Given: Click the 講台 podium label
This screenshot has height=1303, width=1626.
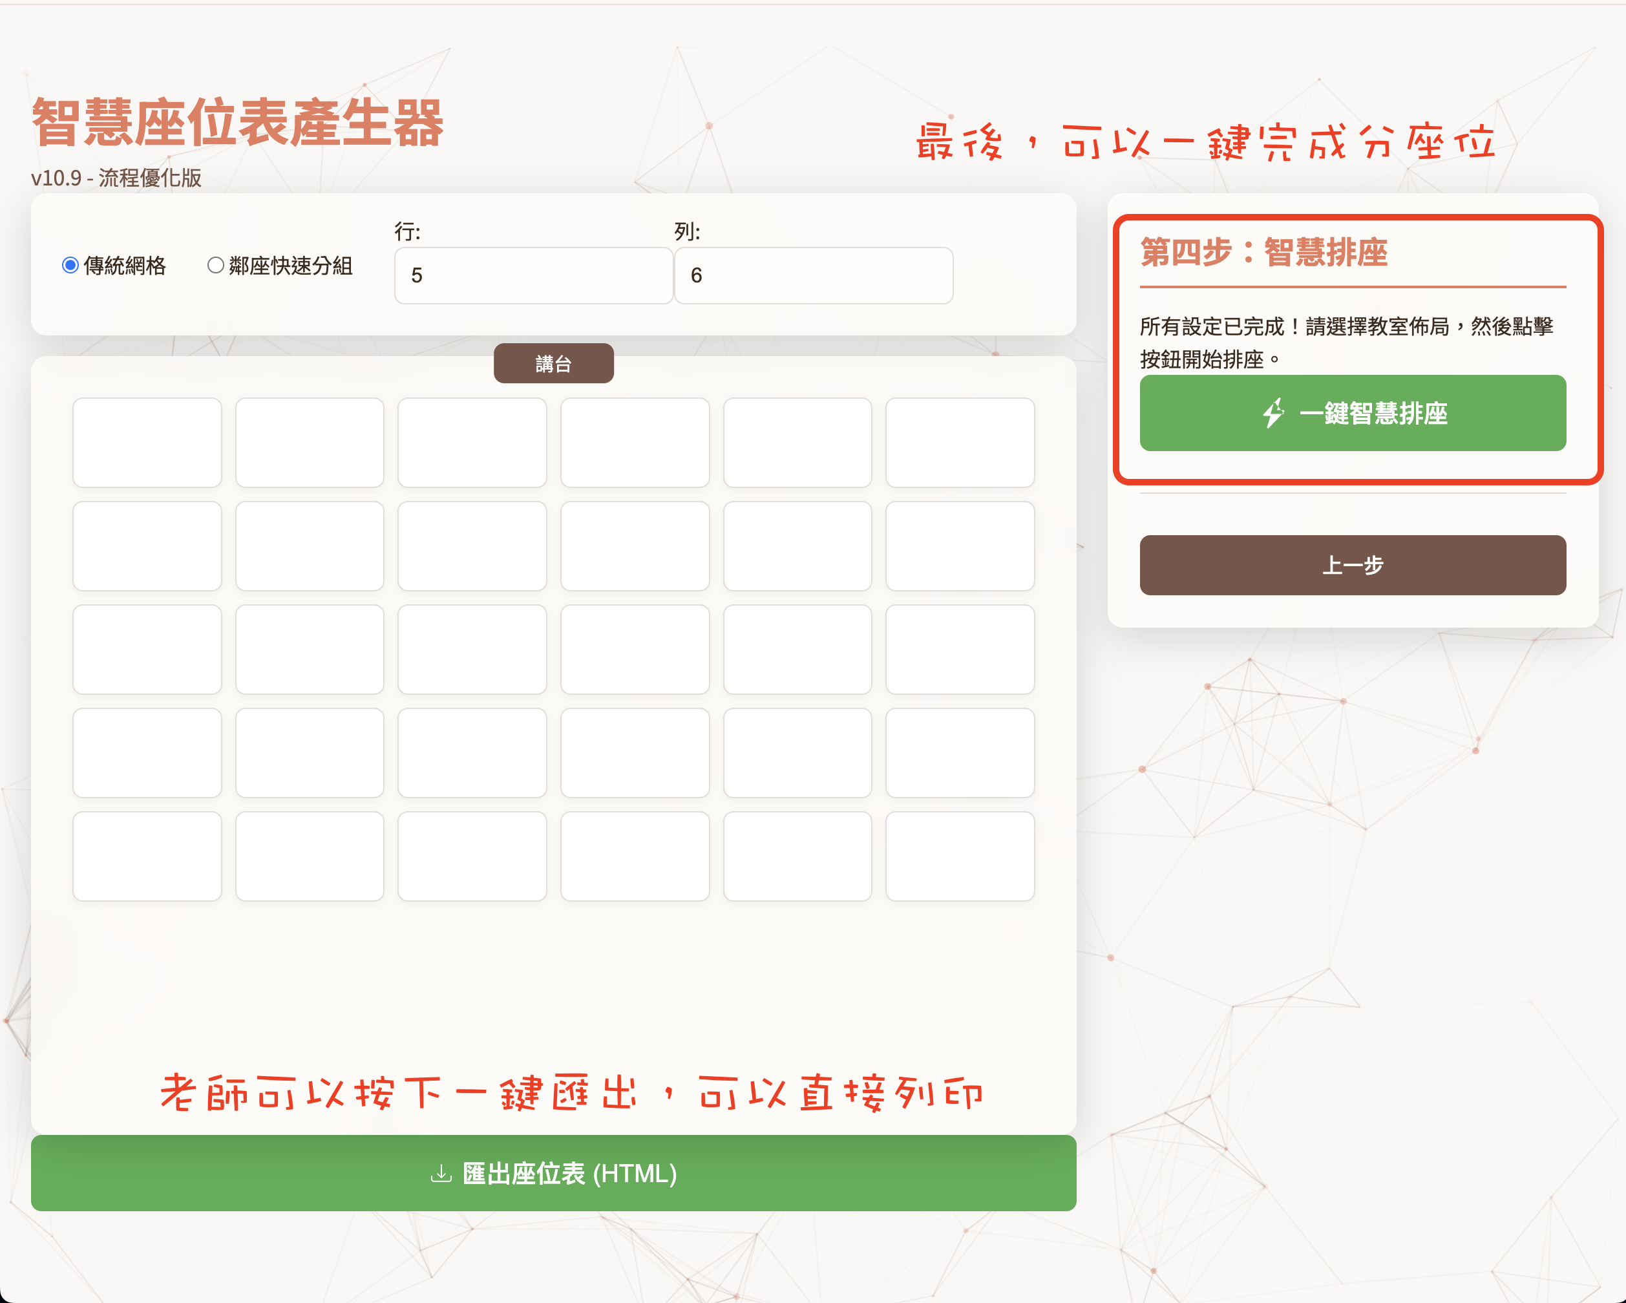Looking at the screenshot, I should 554,363.
